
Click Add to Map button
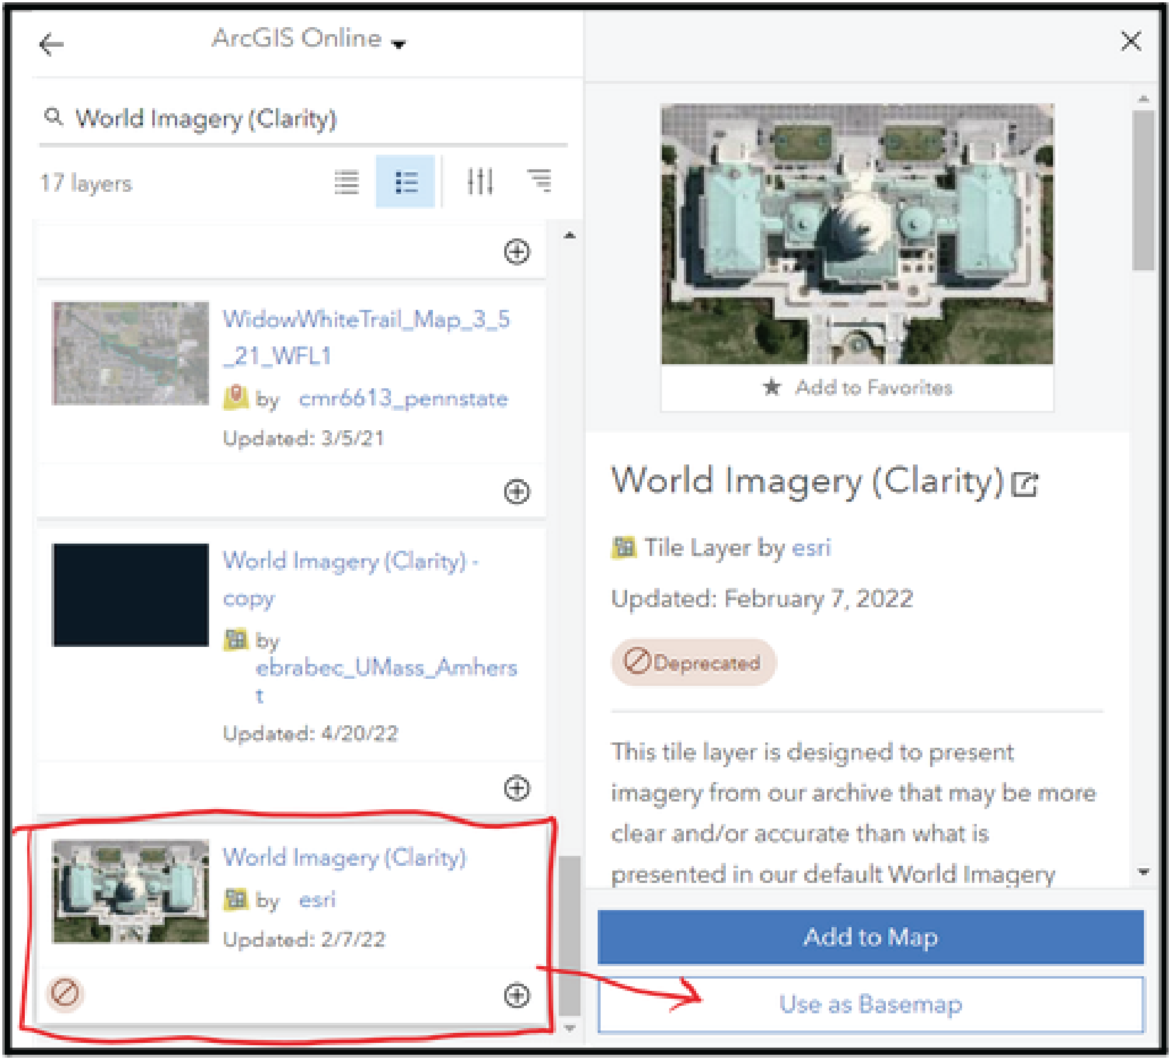click(x=870, y=937)
